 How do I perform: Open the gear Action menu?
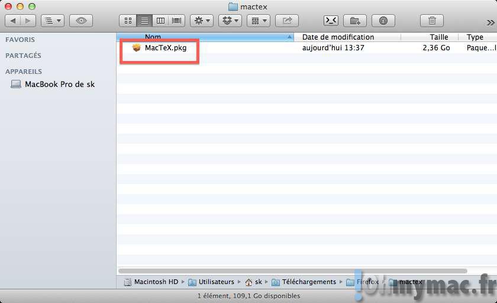click(202, 21)
